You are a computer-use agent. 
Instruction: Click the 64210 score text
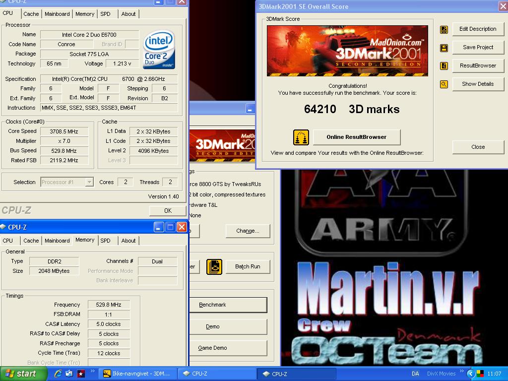click(320, 109)
